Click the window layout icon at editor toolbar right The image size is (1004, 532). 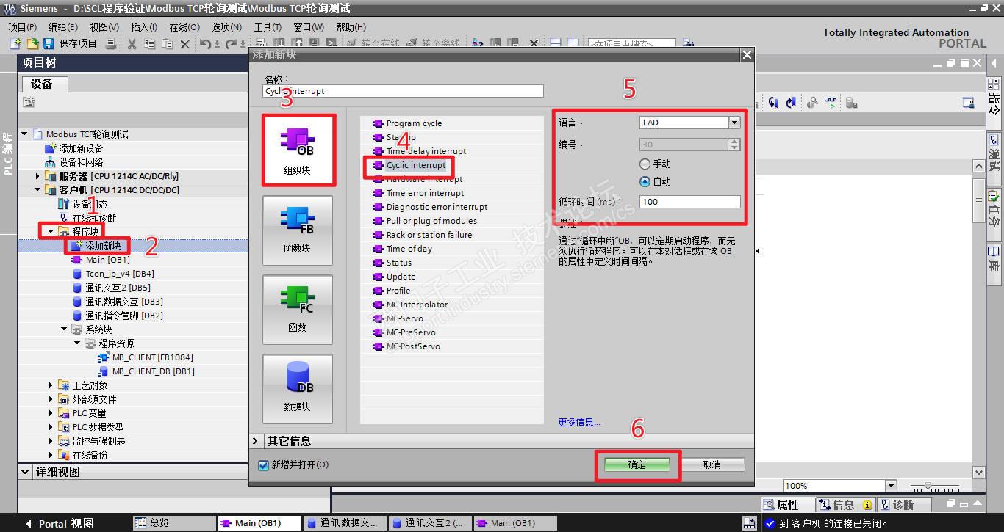[969, 103]
